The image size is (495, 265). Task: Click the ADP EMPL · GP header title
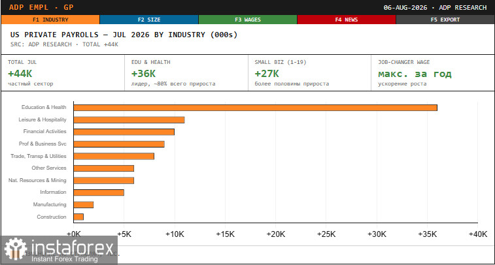[x=41, y=7]
